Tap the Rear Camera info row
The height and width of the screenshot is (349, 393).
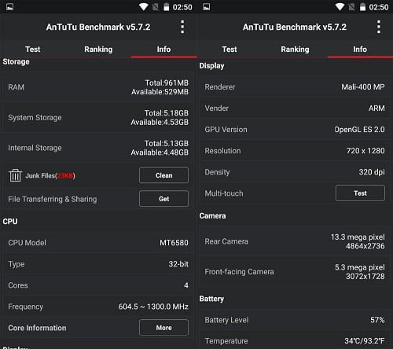point(295,241)
